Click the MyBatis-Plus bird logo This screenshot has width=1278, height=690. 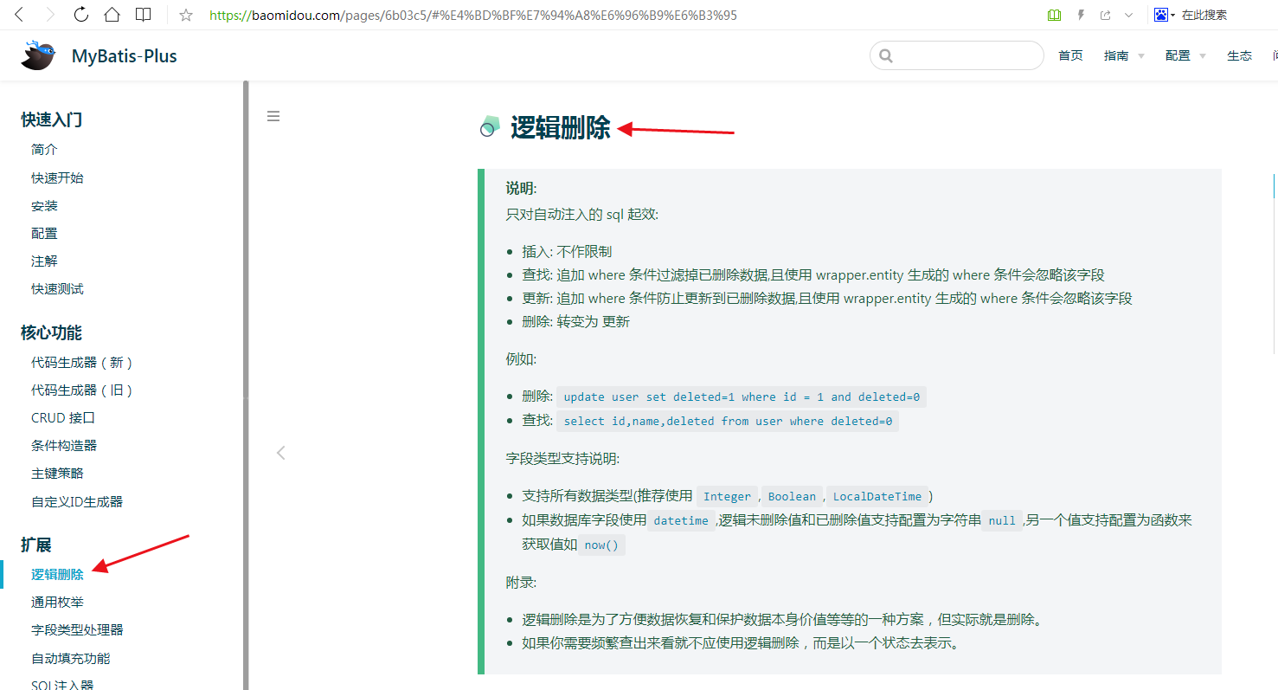[x=39, y=55]
